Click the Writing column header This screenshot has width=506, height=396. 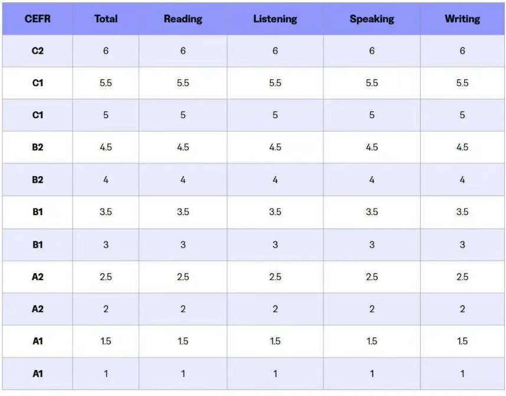tap(462, 19)
